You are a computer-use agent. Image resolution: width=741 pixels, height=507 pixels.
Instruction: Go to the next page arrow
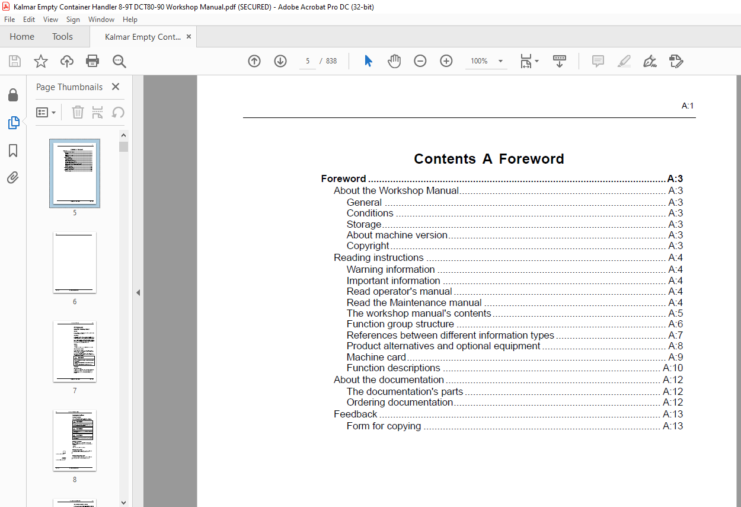click(280, 61)
